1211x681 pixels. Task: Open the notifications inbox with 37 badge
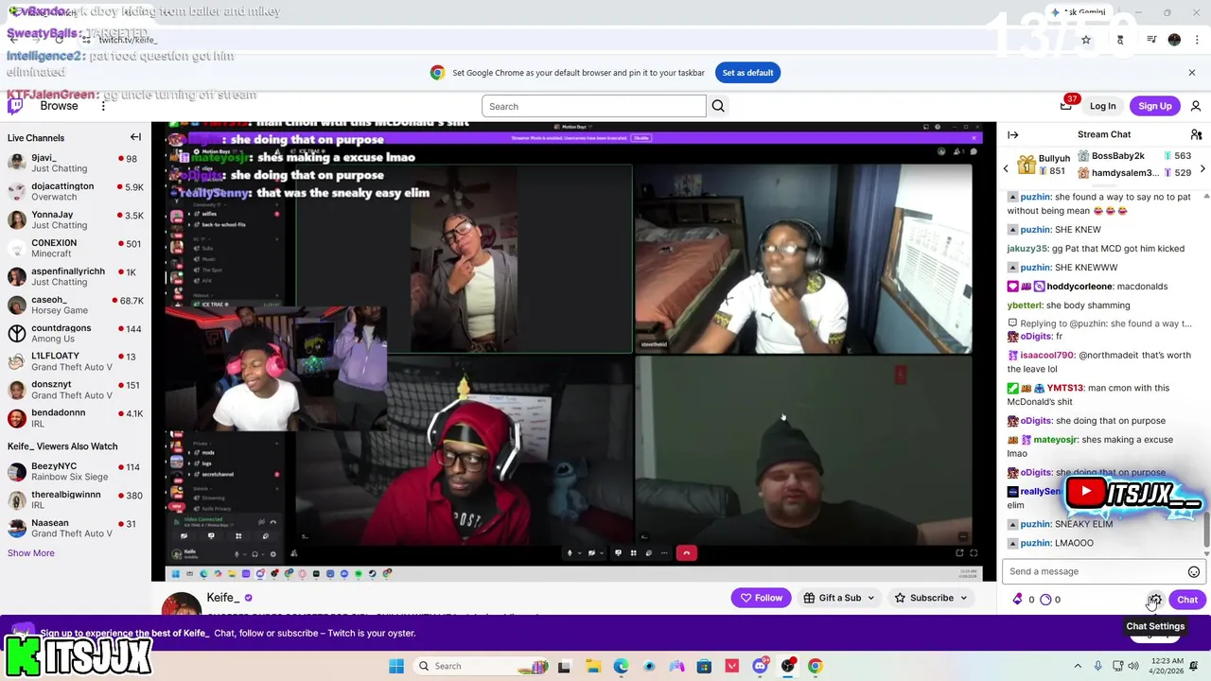coord(1066,106)
